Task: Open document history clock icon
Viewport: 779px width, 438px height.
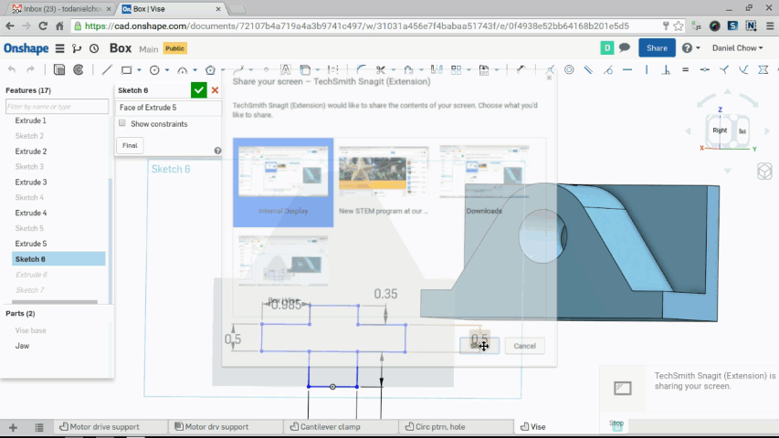Action: pyautogui.click(x=94, y=48)
